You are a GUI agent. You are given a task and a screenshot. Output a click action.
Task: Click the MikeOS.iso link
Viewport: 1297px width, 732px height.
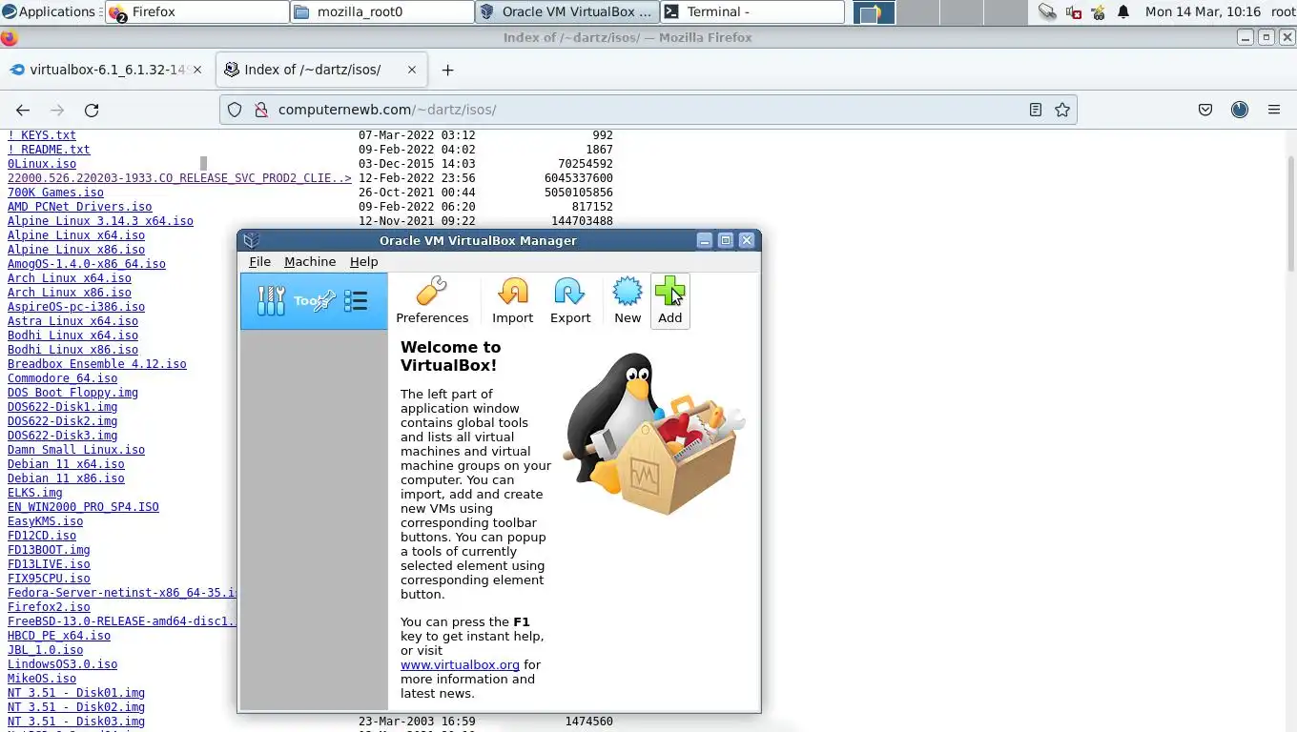(42, 679)
